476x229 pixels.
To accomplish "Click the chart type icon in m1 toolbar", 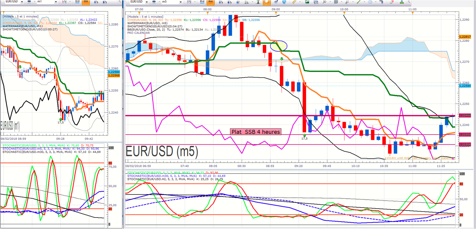I will tap(64, 2).
